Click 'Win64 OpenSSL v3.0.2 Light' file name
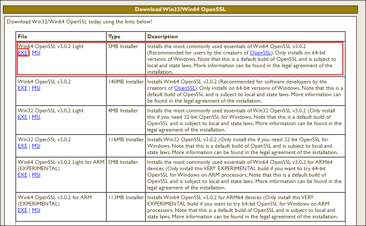 tap(51, 46)
